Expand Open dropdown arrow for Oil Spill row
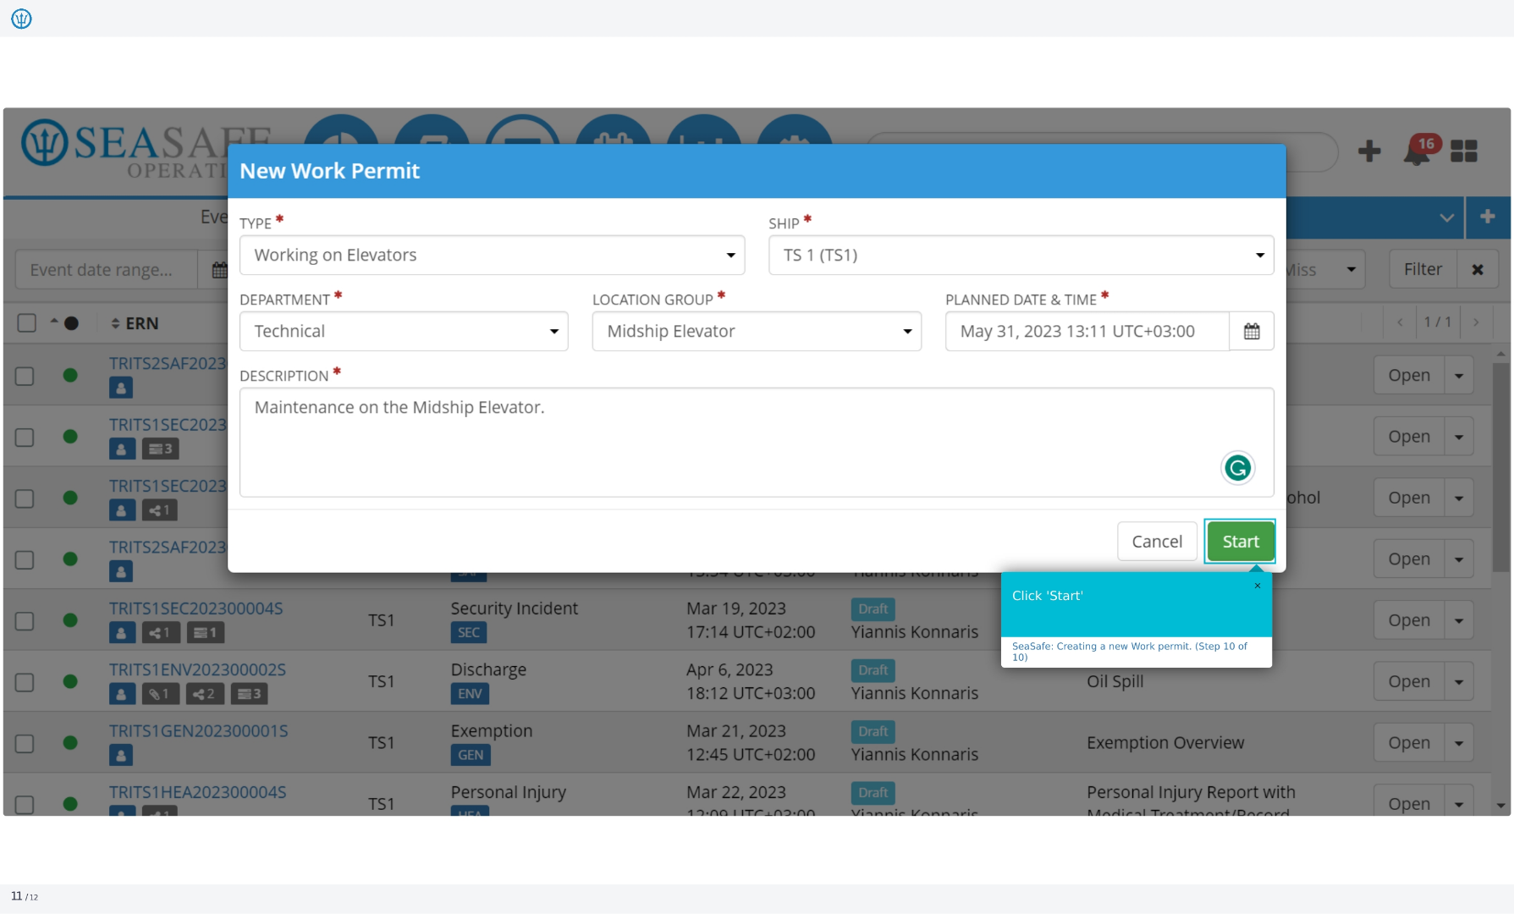 (1459, 681)
